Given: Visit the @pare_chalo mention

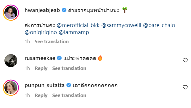Looking at the screenshot, I should (159, 25).
